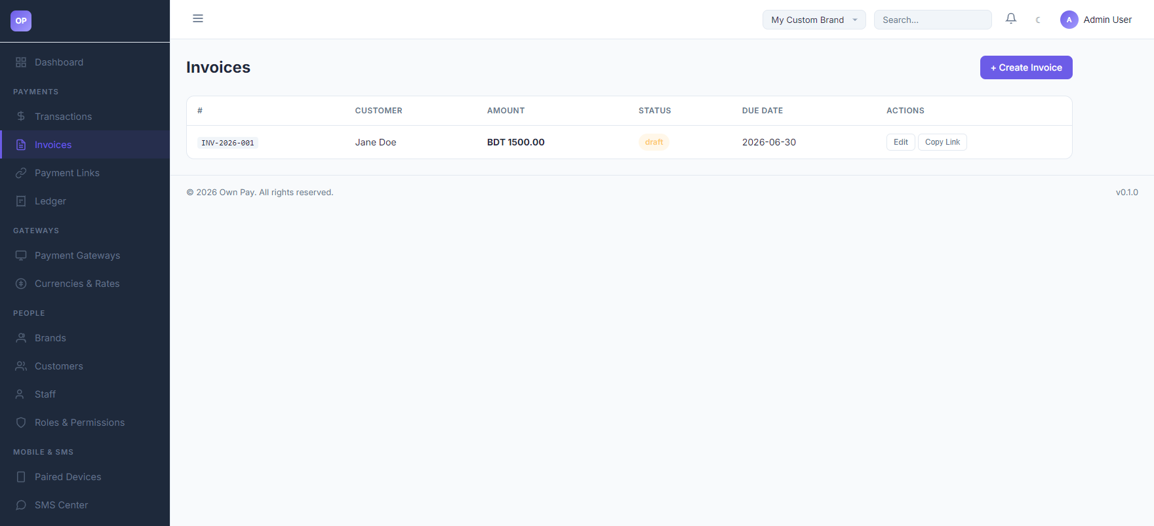Toggle sidebar with hamburger menu icon

click(x=198, y=18)
